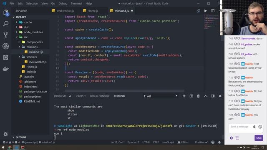Click errors and warnings count in status bar

tap(11, 142)
